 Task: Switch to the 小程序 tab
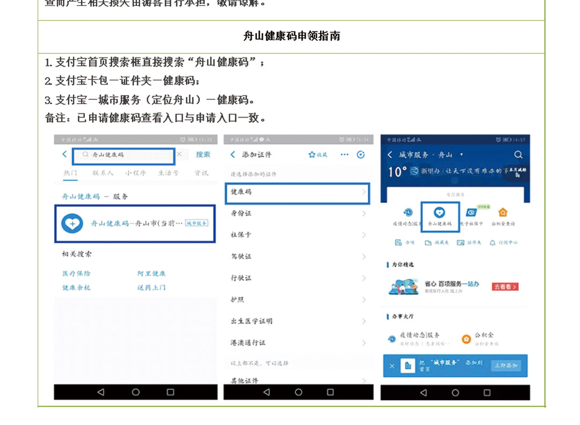click(x=136, y=173)
